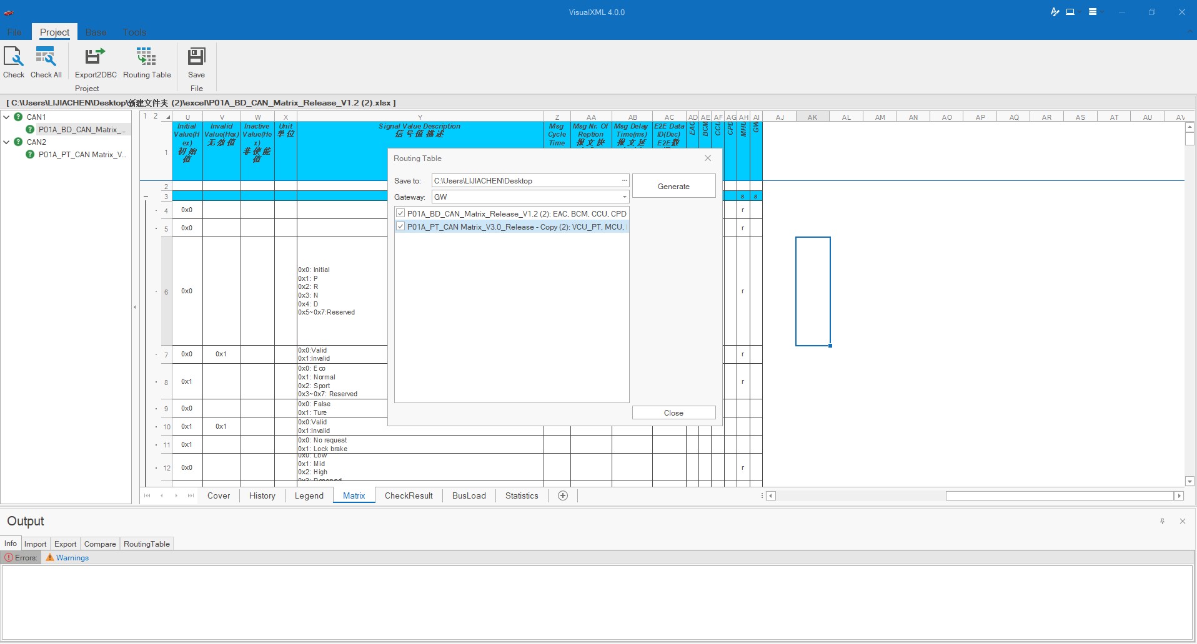Image resolution: width=1197 pixels, height=644 pixels.
Task: Uncheck P01A_BD_CAN_Matrix_Release_V1.2 checkbox
Action: [400, 213]
